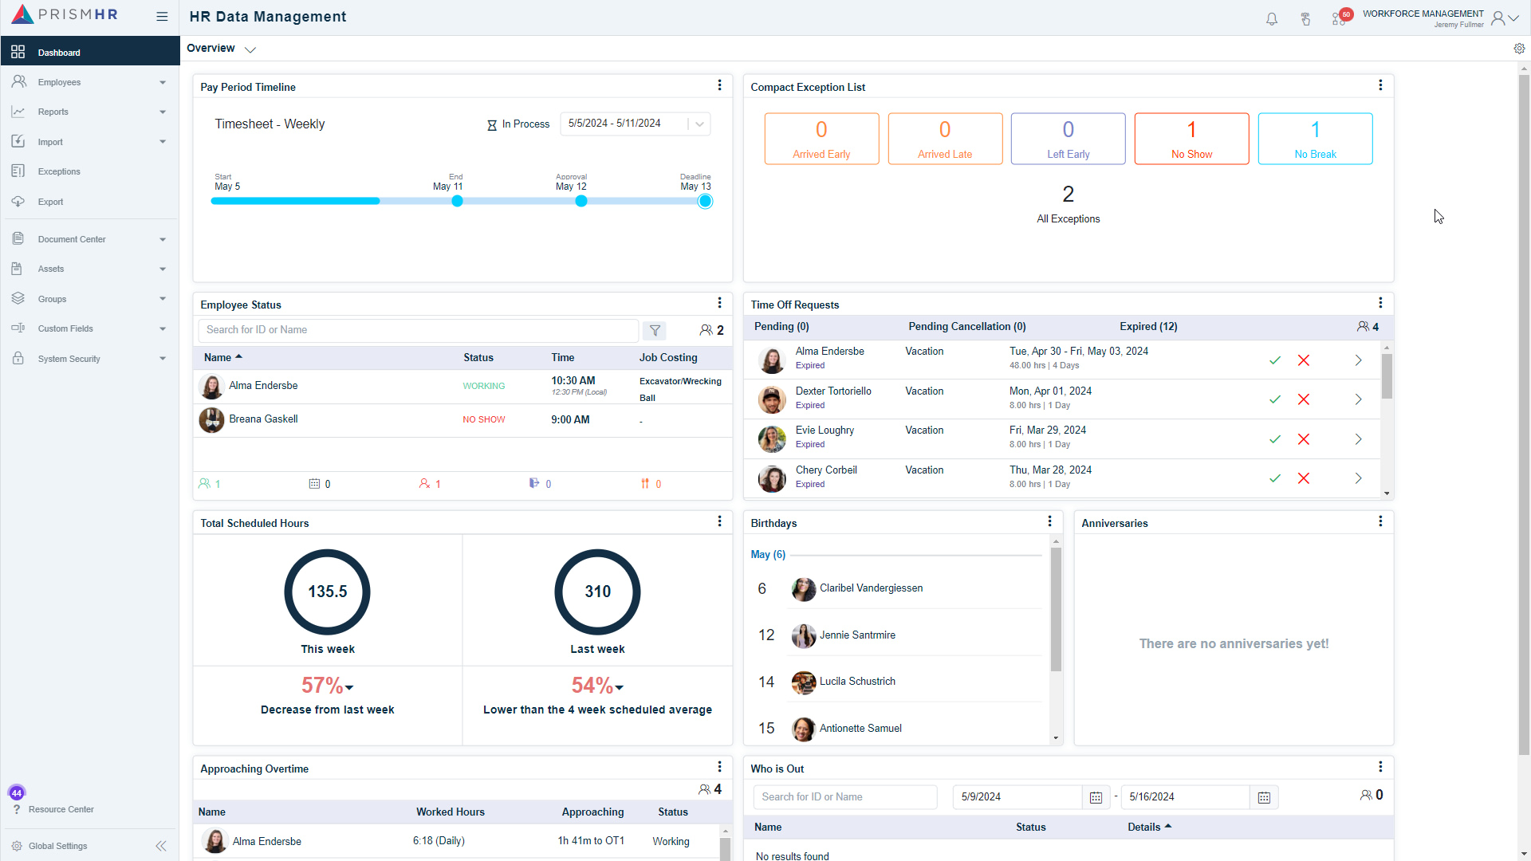Click the Pending tab in Time Off Requests
This screenshot has width=1531, height=861.
(x=782, y=326)
